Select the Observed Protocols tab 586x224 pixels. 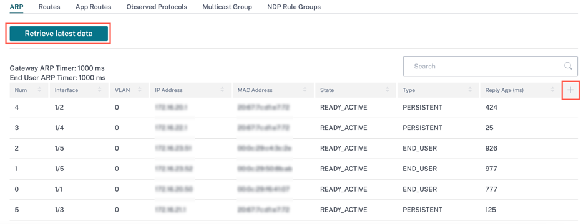pos(157,7)
